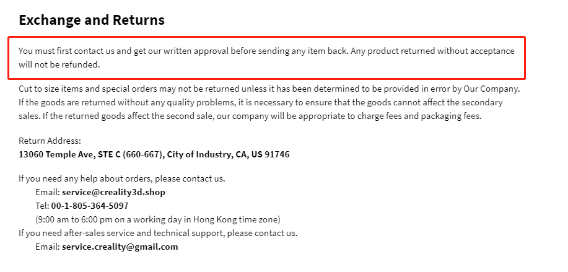Screen dimensions: 568x272
Task: Click the "If you need any help about orders" line
Action: point(121,178)
